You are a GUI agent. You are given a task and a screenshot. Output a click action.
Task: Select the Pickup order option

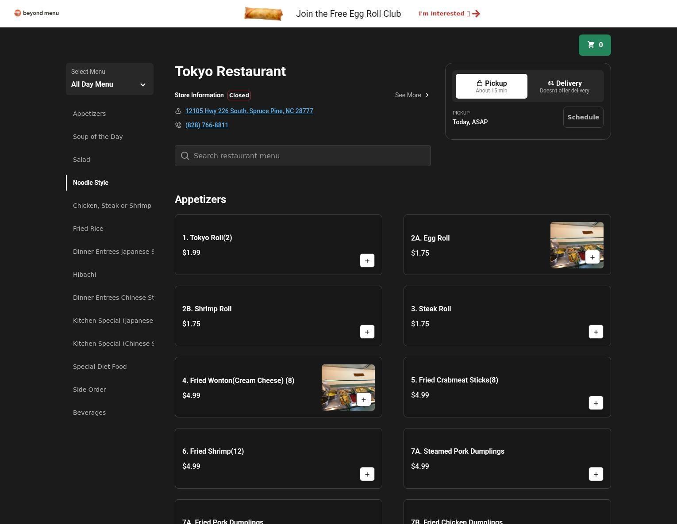pos(491,86)
